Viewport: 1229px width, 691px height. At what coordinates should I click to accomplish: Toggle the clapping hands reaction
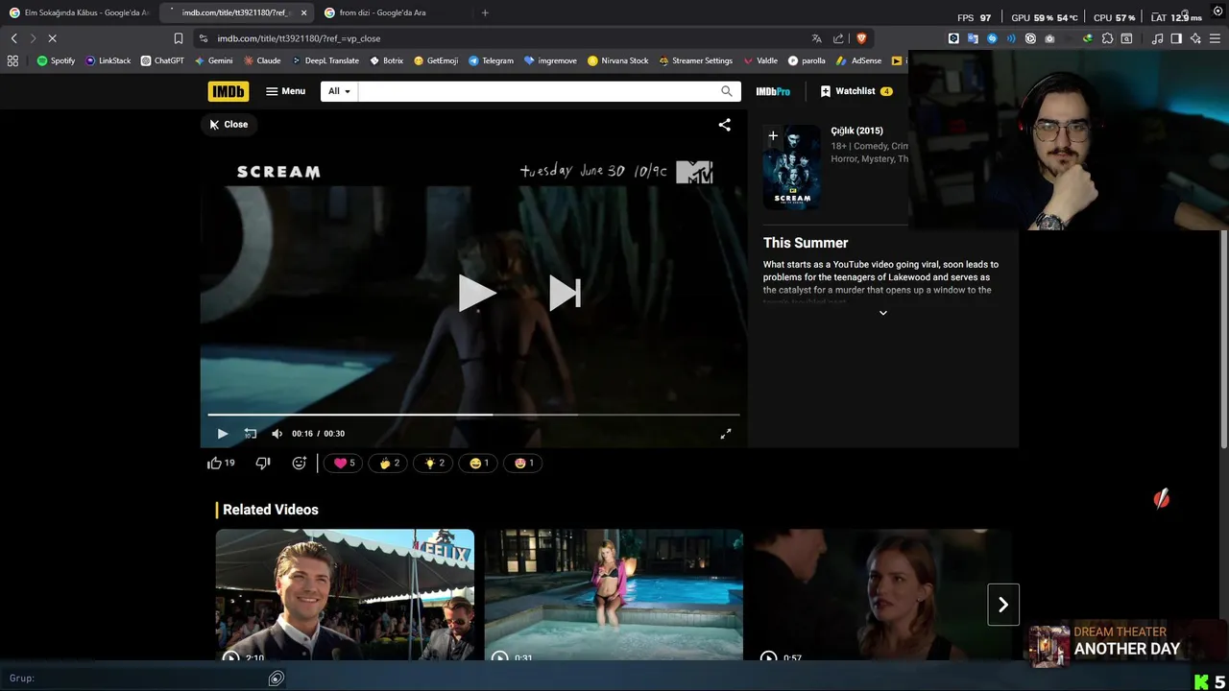coord(389,463)
